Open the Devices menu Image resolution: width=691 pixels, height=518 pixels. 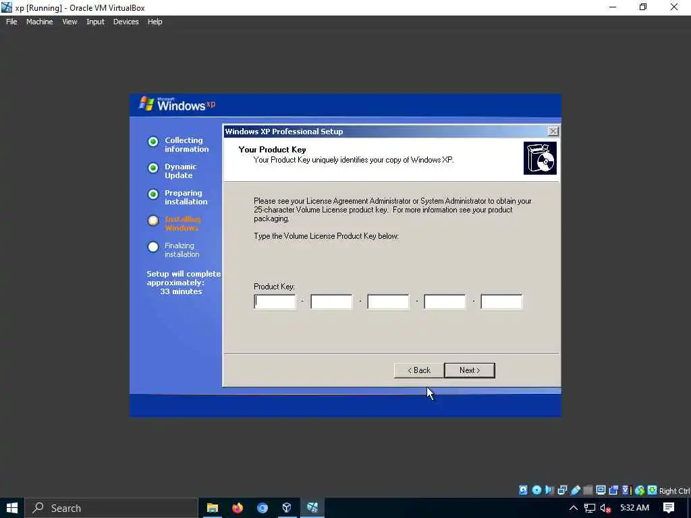point(126,22)
